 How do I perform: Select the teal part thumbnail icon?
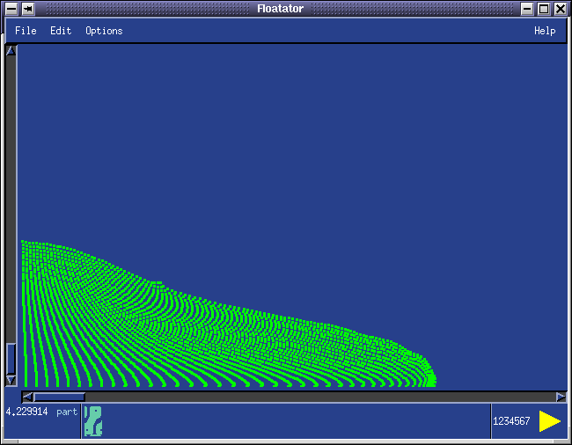[92, 421]
